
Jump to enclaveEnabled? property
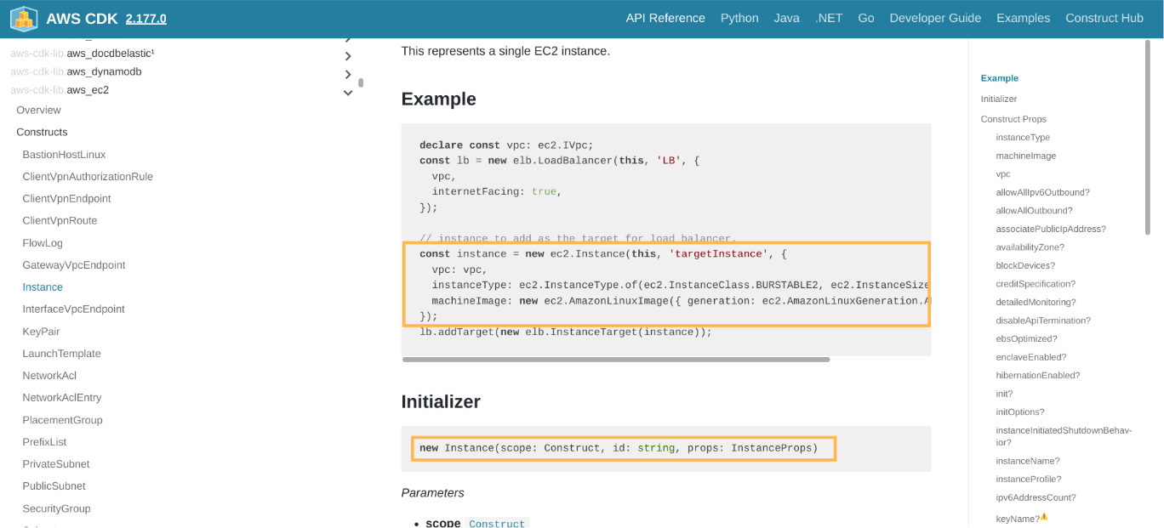point(1031,357)
